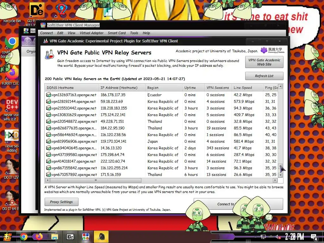Click the Connect to VPN Server button
The height and width of the screenshot is (243, 324).
(238, 204)
